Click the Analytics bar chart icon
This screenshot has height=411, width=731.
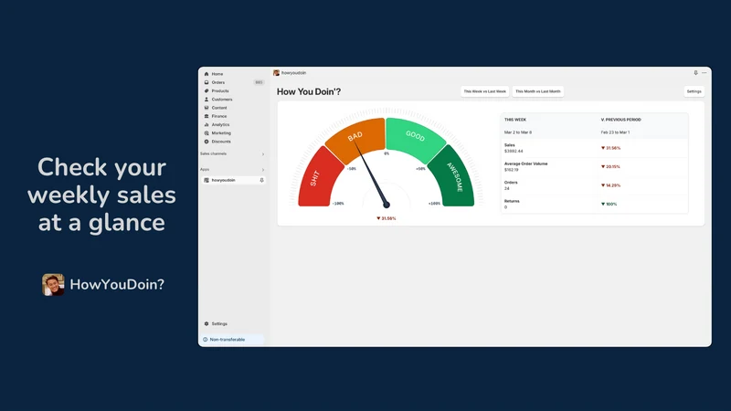[x=207, y=125]
